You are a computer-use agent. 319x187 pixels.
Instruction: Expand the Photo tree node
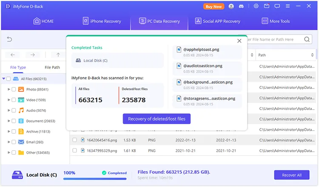9,89
